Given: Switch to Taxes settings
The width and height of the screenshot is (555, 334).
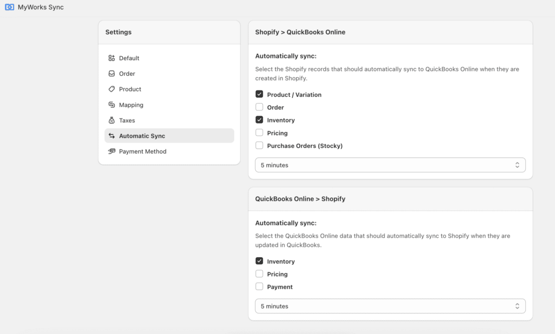Looking at the screenshot, I should click(x=169, y=120).
